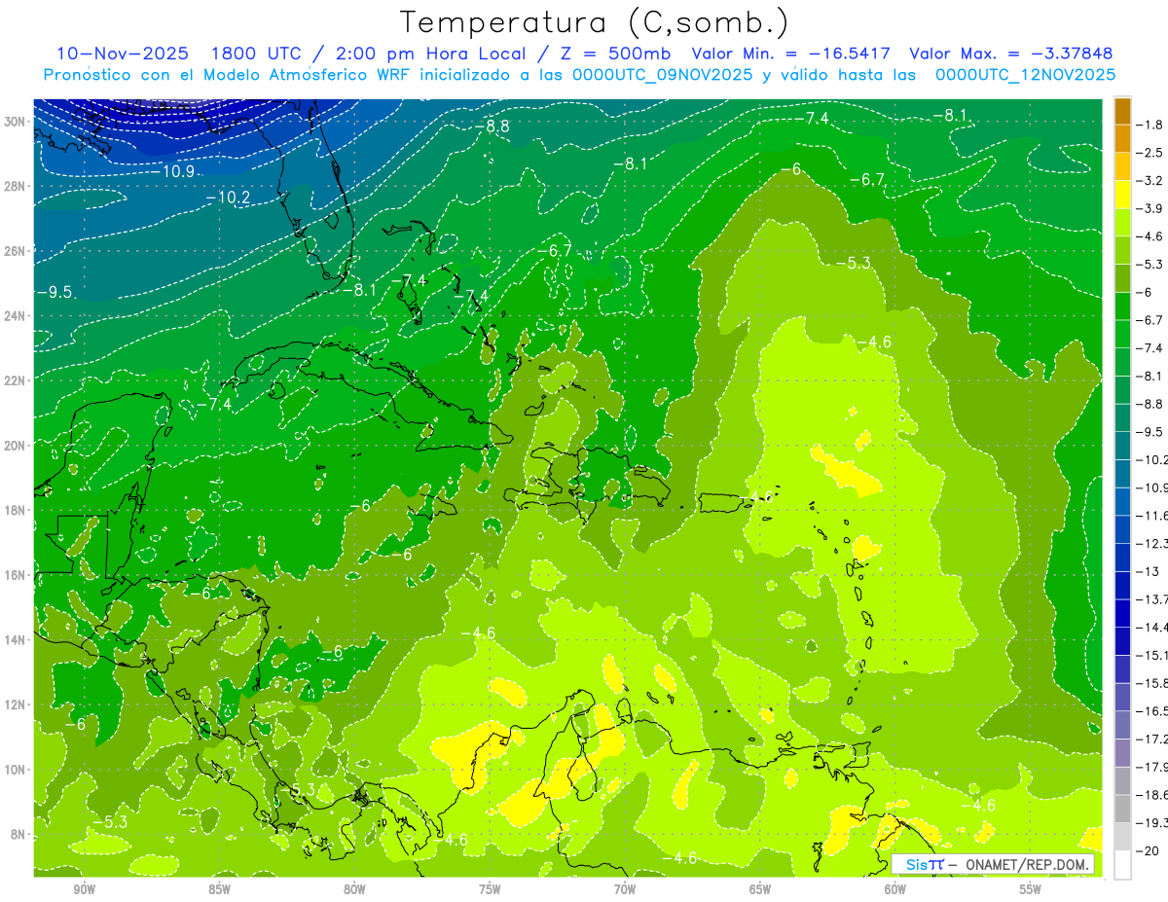Click the '24N' latitude label
Image resolution: width=1168 pixels, height=902 pixels.
click(16, 316)
